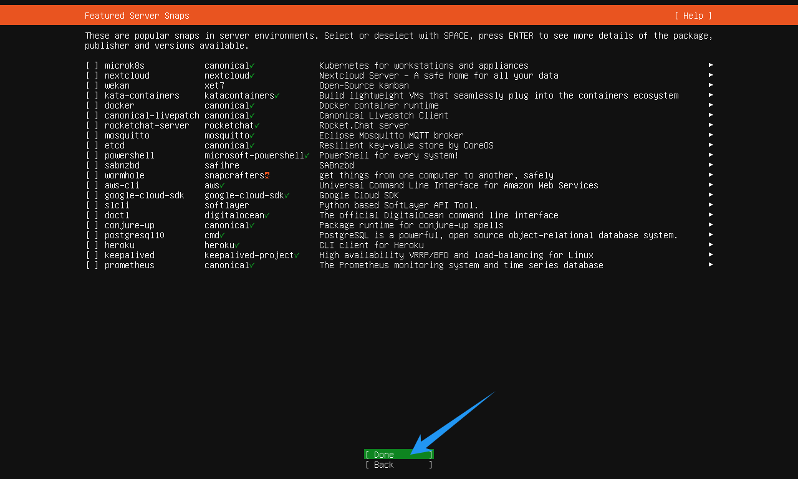Click the Done button
The width and height of the screenshot is (798, 479).
point(399,455)
